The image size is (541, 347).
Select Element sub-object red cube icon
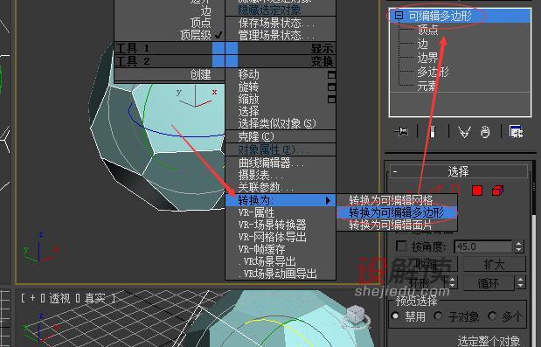click(497, 191)
